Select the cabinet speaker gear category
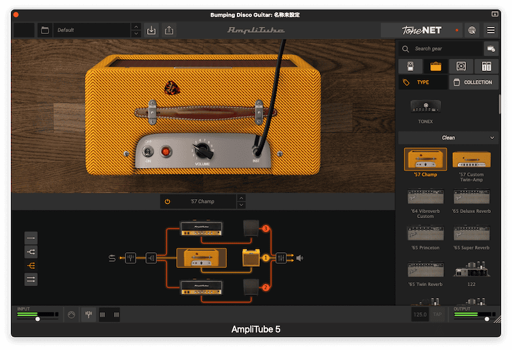 (x=461, y=67)
